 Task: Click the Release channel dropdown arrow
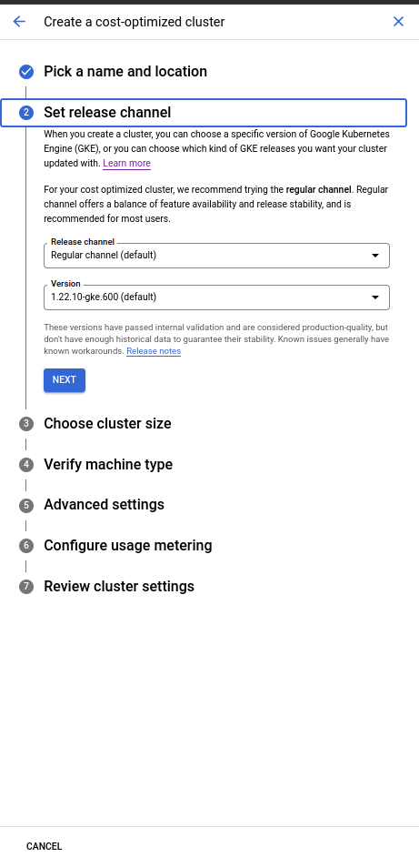click(375, 256)
